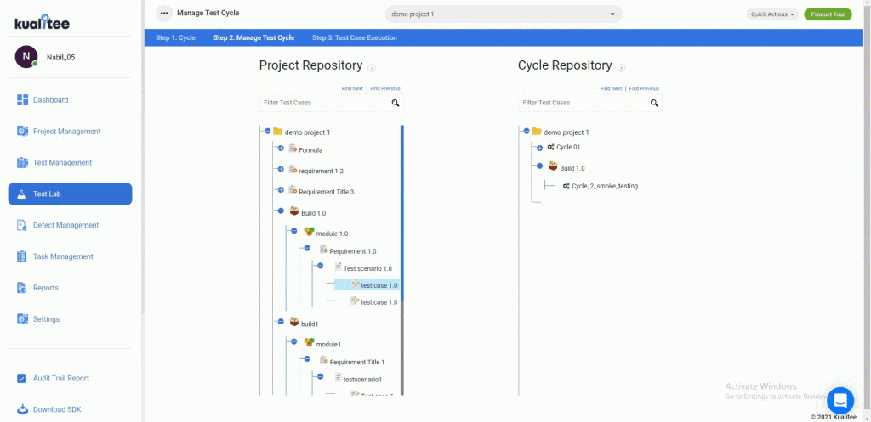
Task: Collapse the Requirement 1.0 node
Action: 307,248
